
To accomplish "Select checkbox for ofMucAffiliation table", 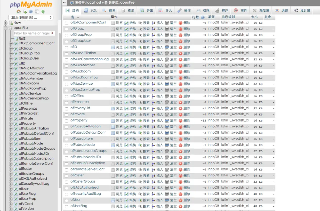I will pos(67,53).
